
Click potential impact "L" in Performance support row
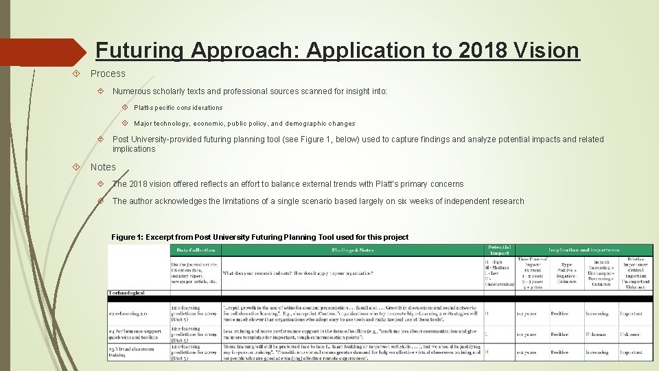point(487,335)
